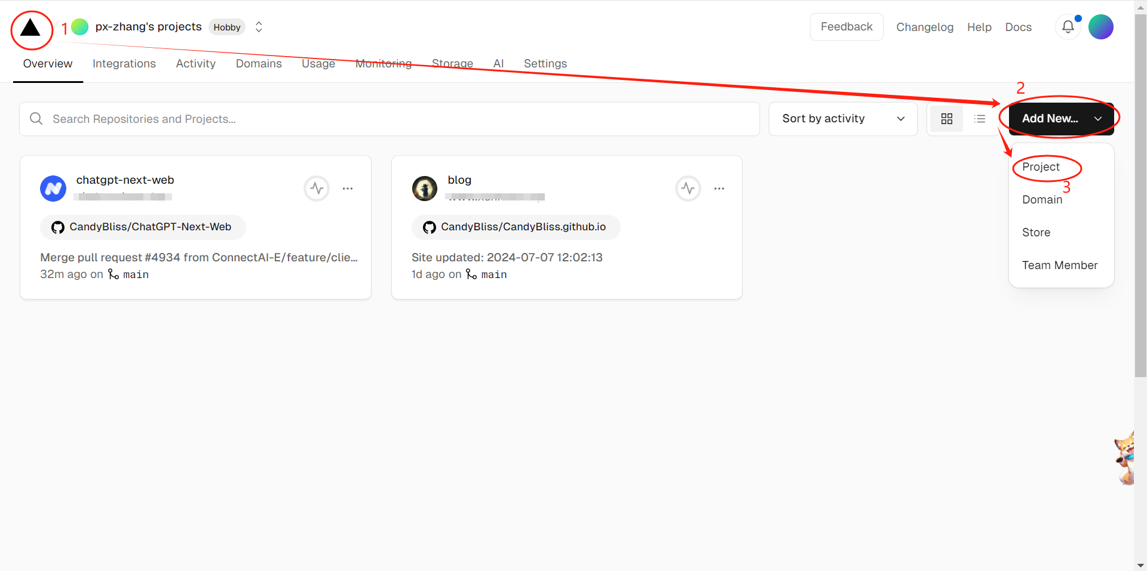This screenshot has width=1147, height=571.
Task: Click the Feedback button
Action: [847, 27]
